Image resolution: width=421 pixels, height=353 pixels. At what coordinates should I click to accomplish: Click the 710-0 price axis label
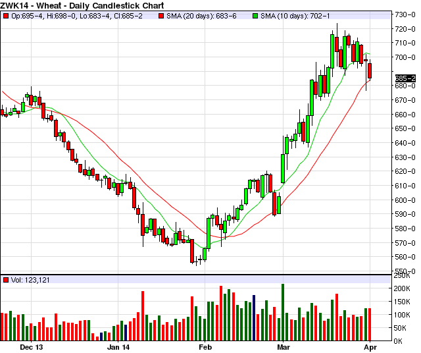pos(405,43)
